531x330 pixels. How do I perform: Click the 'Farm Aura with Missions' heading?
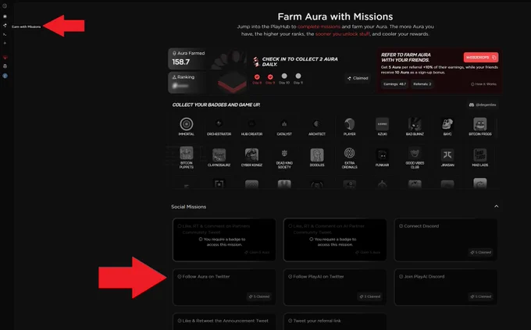coord(335,16)
